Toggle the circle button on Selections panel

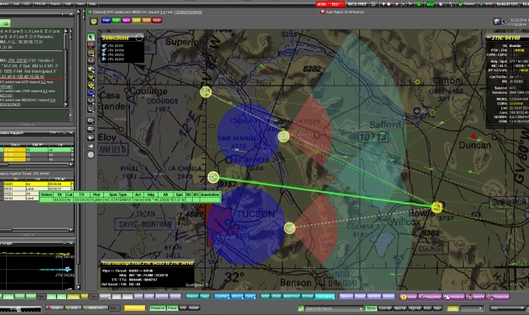(139, 38)
